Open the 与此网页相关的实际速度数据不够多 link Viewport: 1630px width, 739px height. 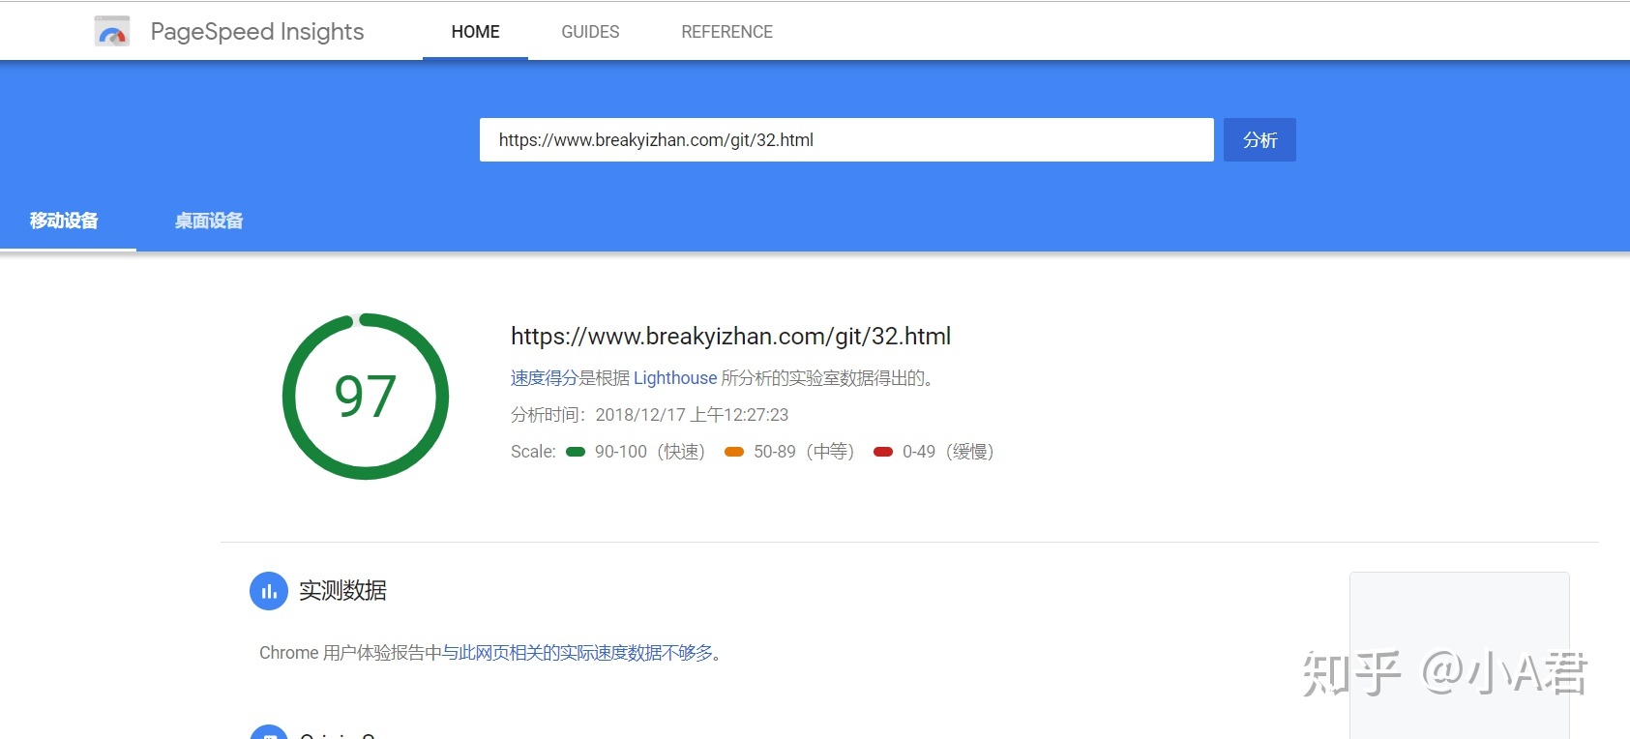click(578, 653)
